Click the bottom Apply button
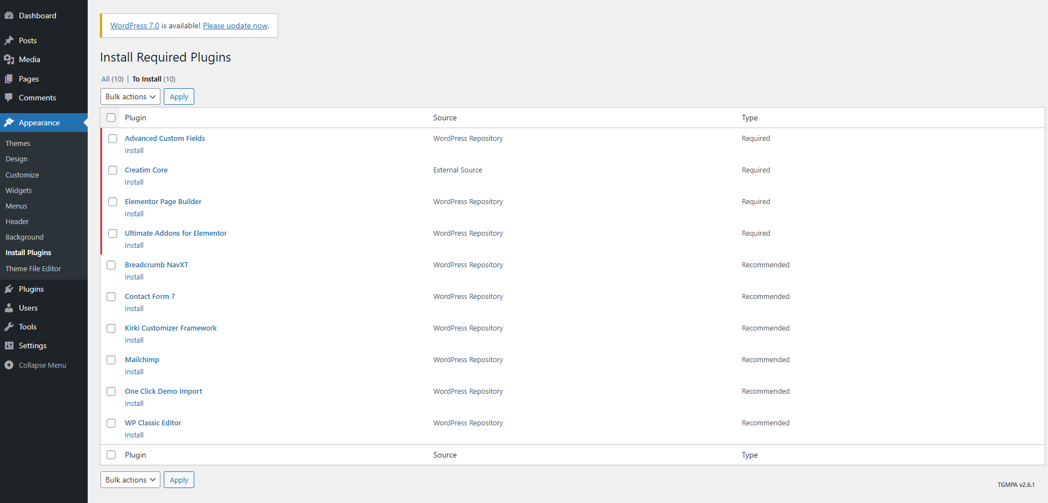Image resolution: width=1048 pixels, height=503 pixels. click(x=179, y=480)
